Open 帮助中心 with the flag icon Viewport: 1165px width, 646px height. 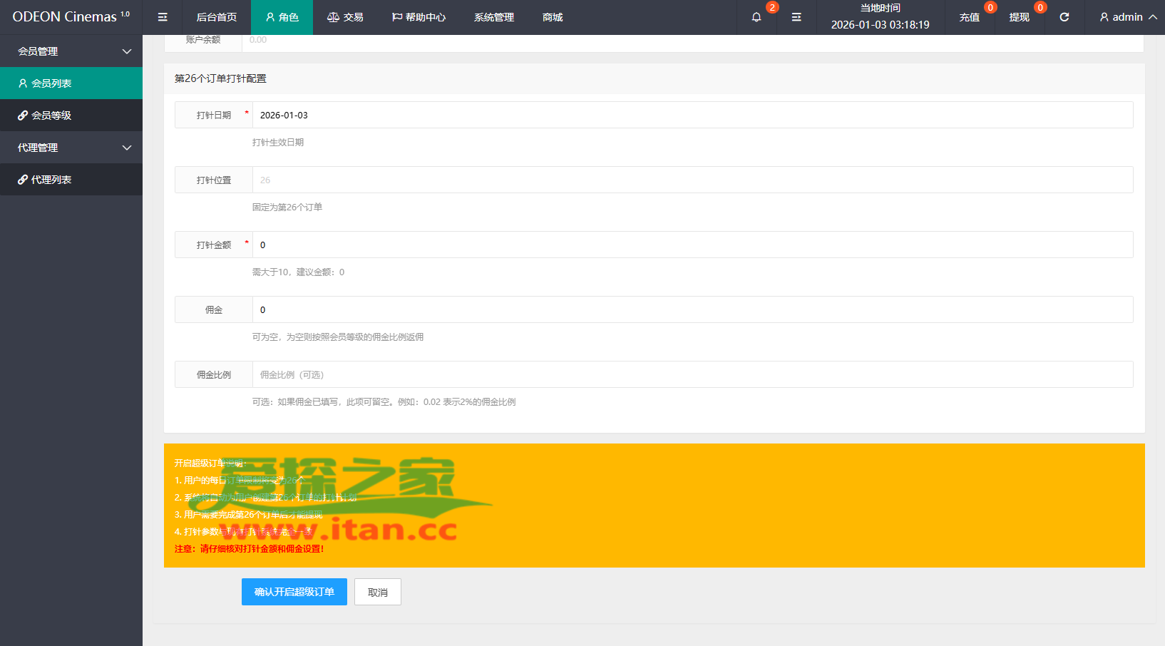(x=419, y=17)
